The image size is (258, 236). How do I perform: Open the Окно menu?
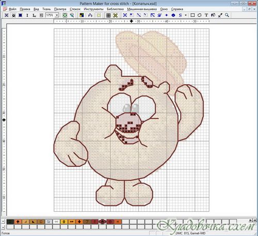tap(164, 9)
